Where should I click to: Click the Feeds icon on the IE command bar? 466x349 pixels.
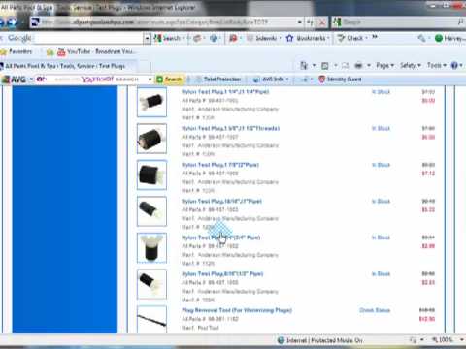point(325,66)
